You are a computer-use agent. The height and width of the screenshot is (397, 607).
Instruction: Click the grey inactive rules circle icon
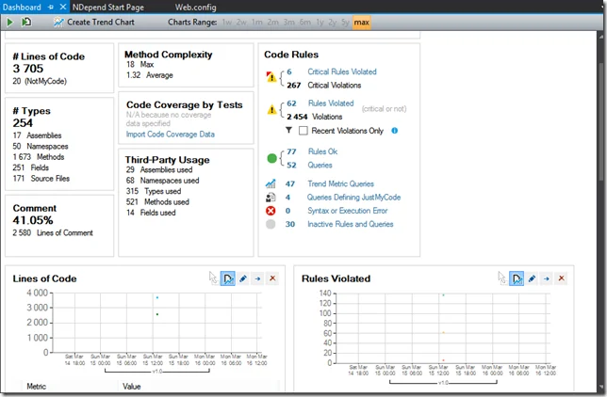(271, 224)
